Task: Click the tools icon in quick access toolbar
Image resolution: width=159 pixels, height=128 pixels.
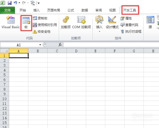Action: click(33, 3)
